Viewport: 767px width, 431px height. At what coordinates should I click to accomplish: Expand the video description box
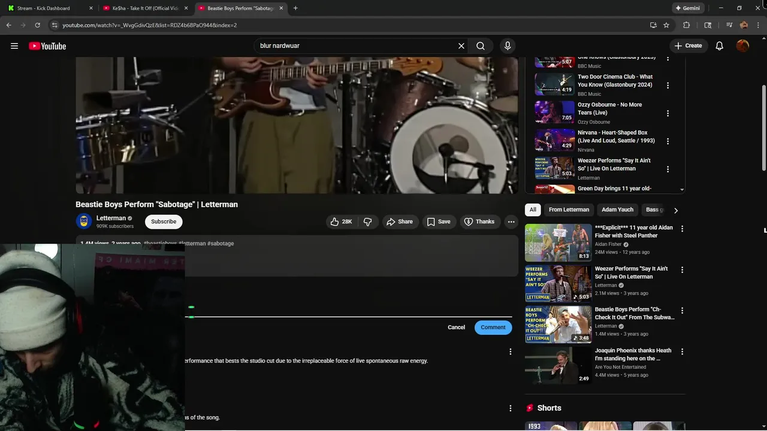[297, 256]
